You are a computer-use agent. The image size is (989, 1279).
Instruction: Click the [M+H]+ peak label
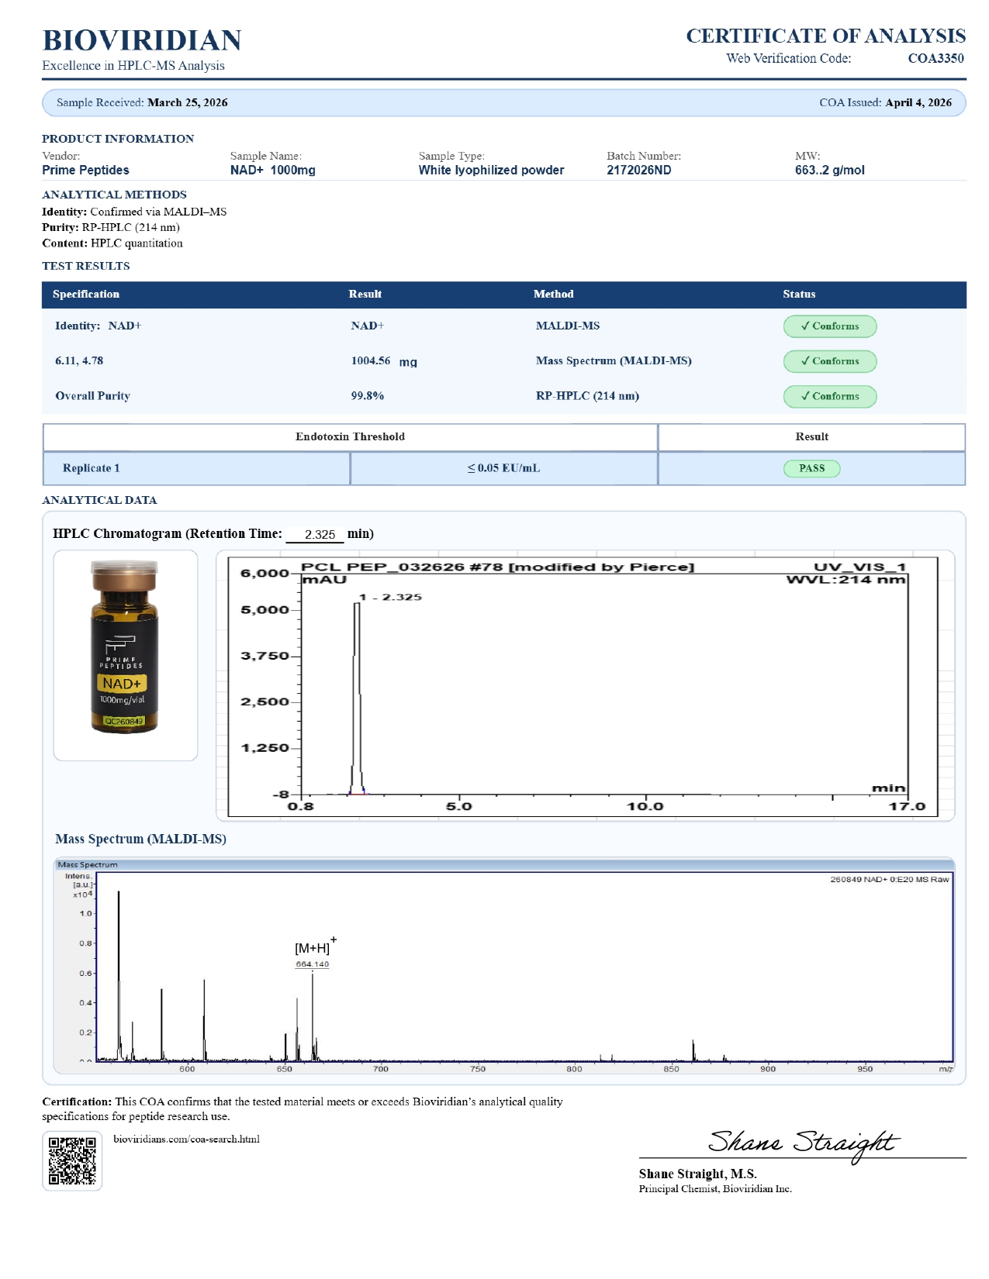tap(315, 947)
